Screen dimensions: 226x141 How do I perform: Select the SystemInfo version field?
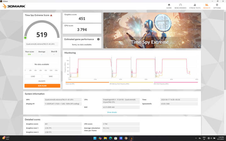179,104
